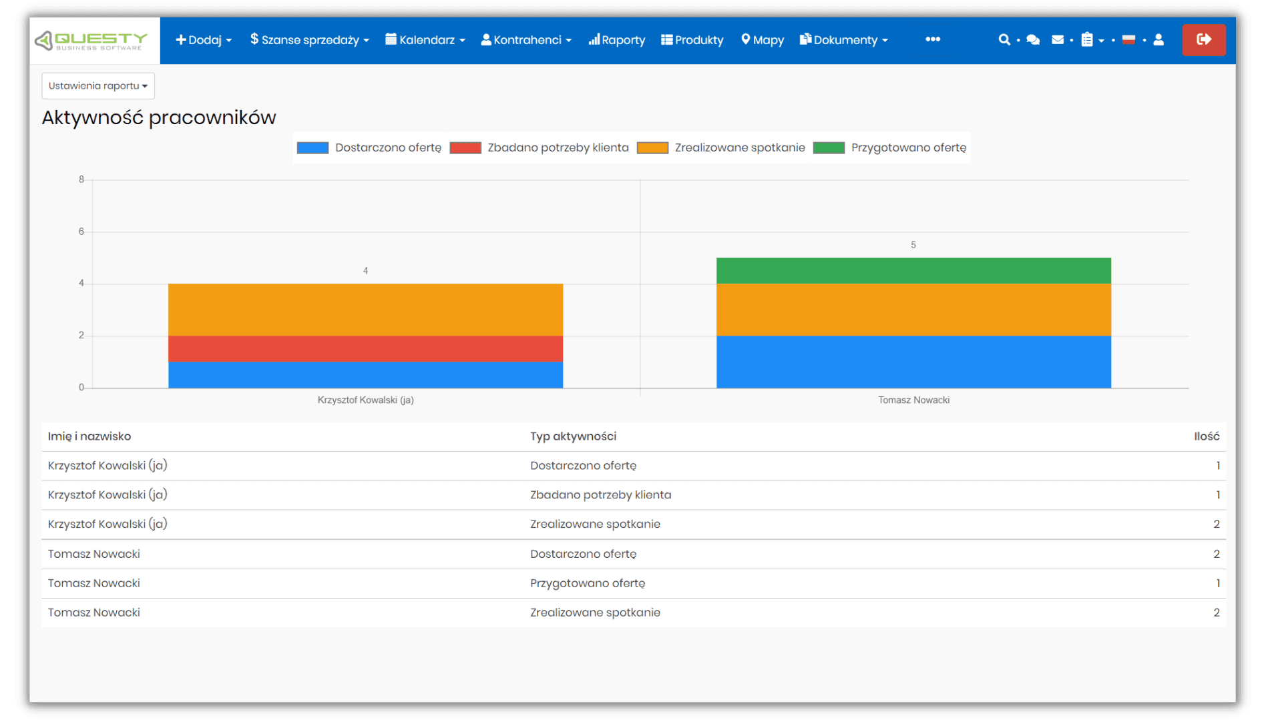
Task: Click Krzysztof's 'Dostarczono ofertę' table cell
Action: [x=583, y=466]
